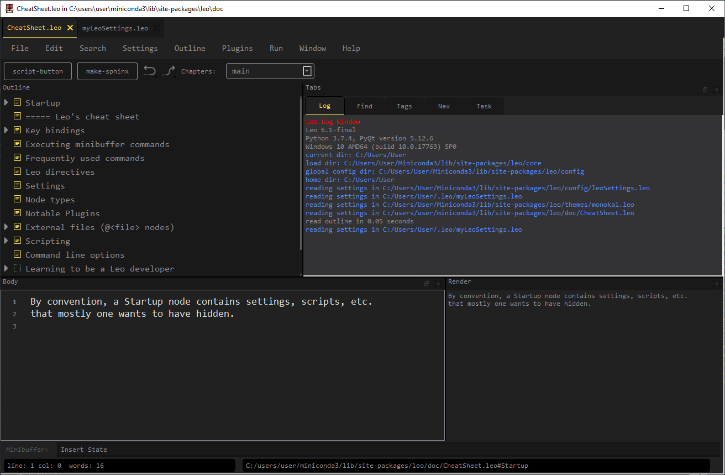Image resolution: width=725 pixels, height=475 pixels.
Task: Switch to the Tags tab
Action: pos(404,106)
